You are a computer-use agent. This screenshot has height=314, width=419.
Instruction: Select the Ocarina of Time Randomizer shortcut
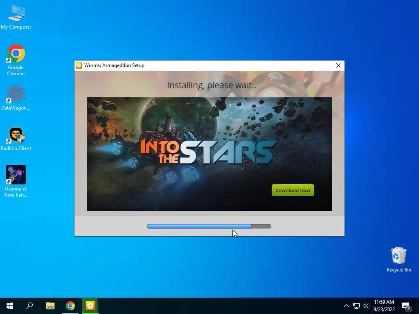16,181
